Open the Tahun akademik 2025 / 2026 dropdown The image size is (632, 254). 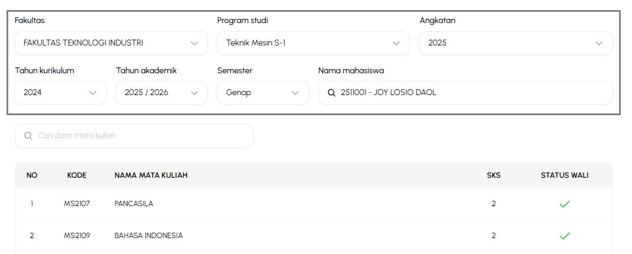(162, 93)
